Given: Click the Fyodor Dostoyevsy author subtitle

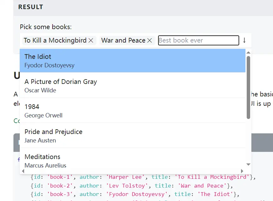Looking at the screenshot, I should [x=49, y=65].
